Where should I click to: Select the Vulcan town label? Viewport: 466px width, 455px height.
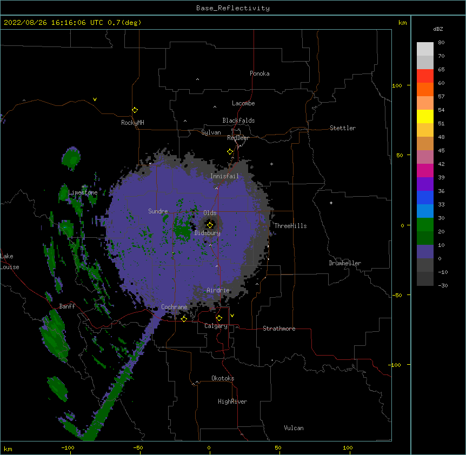(294, 428)
